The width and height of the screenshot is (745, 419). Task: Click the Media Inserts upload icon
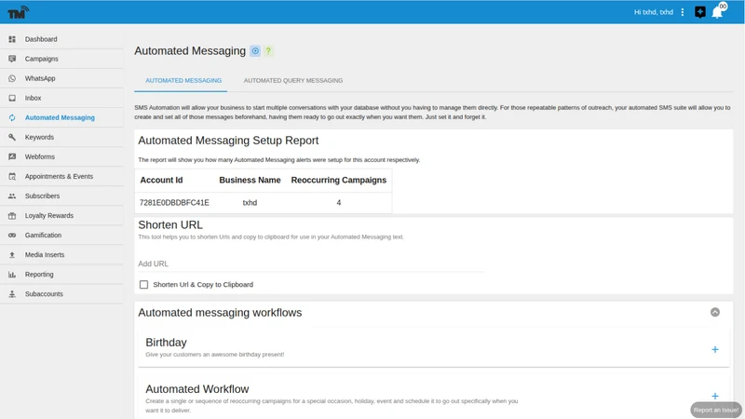(12, 254)
